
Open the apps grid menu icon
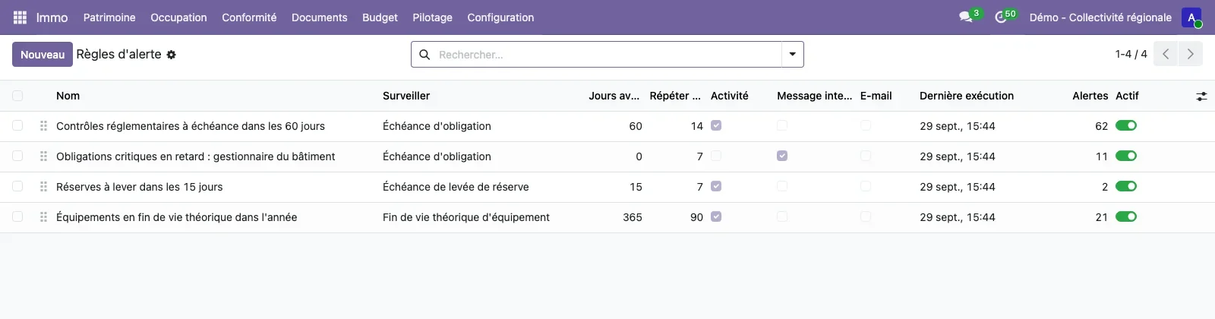(x=21, y=17)
